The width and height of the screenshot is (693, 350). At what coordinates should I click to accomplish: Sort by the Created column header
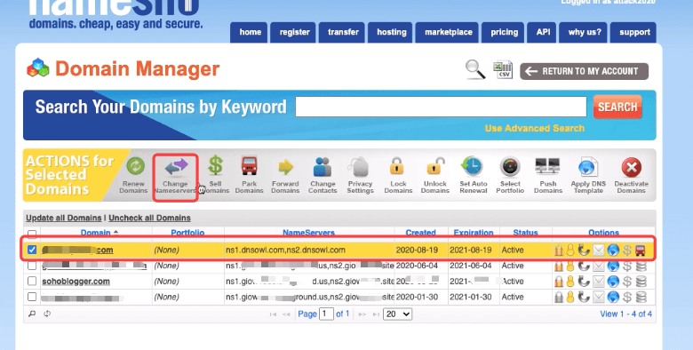421,233
